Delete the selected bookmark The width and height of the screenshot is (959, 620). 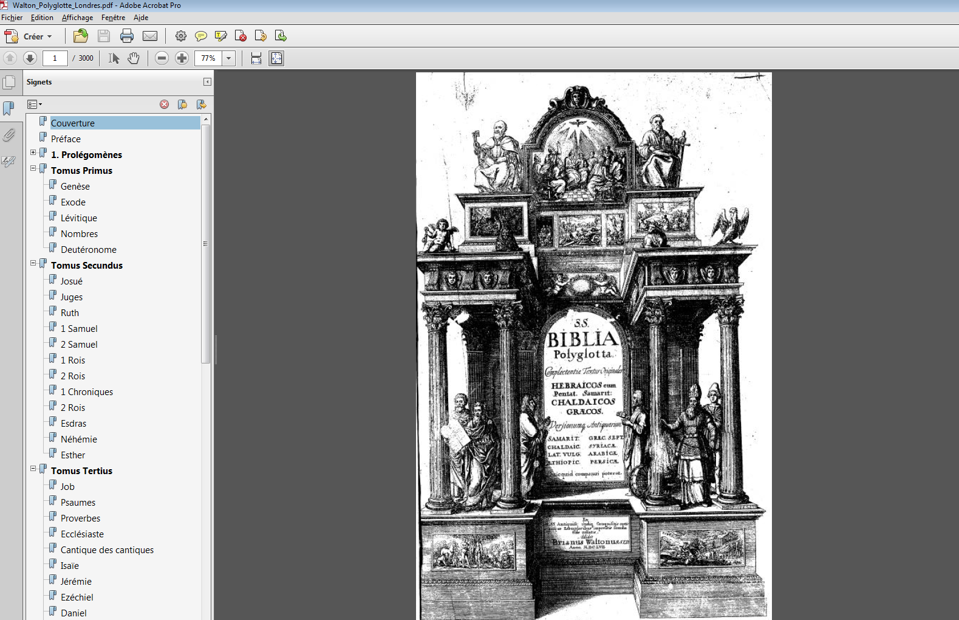coord(165,105)
